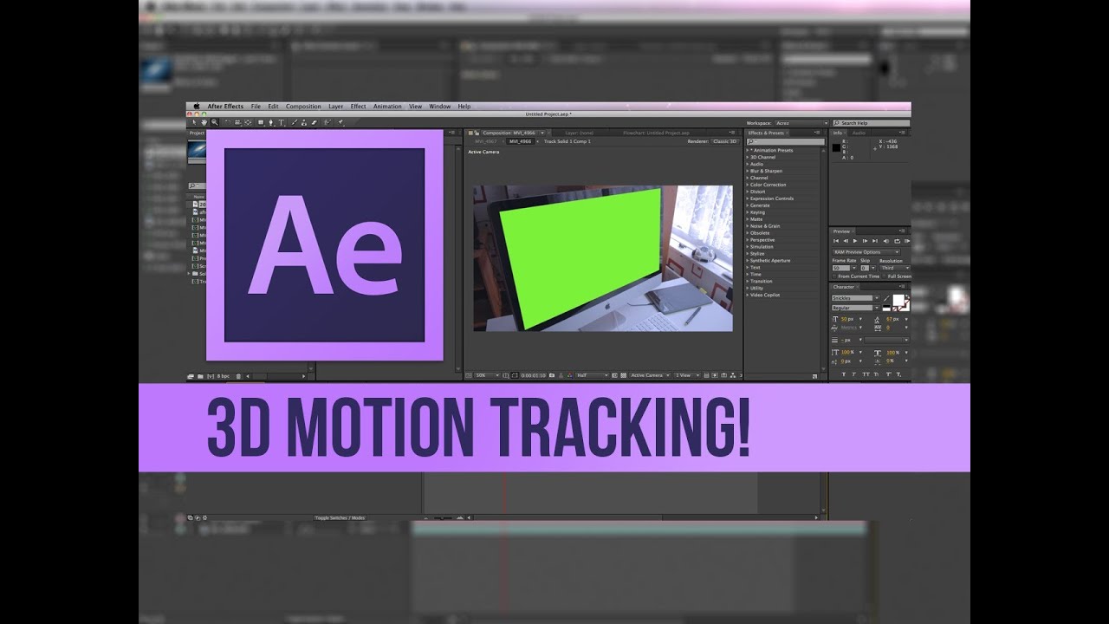Toggle Faux Bold text style
This screenshot has width=1109, height=624.
[x=844, y=374]
